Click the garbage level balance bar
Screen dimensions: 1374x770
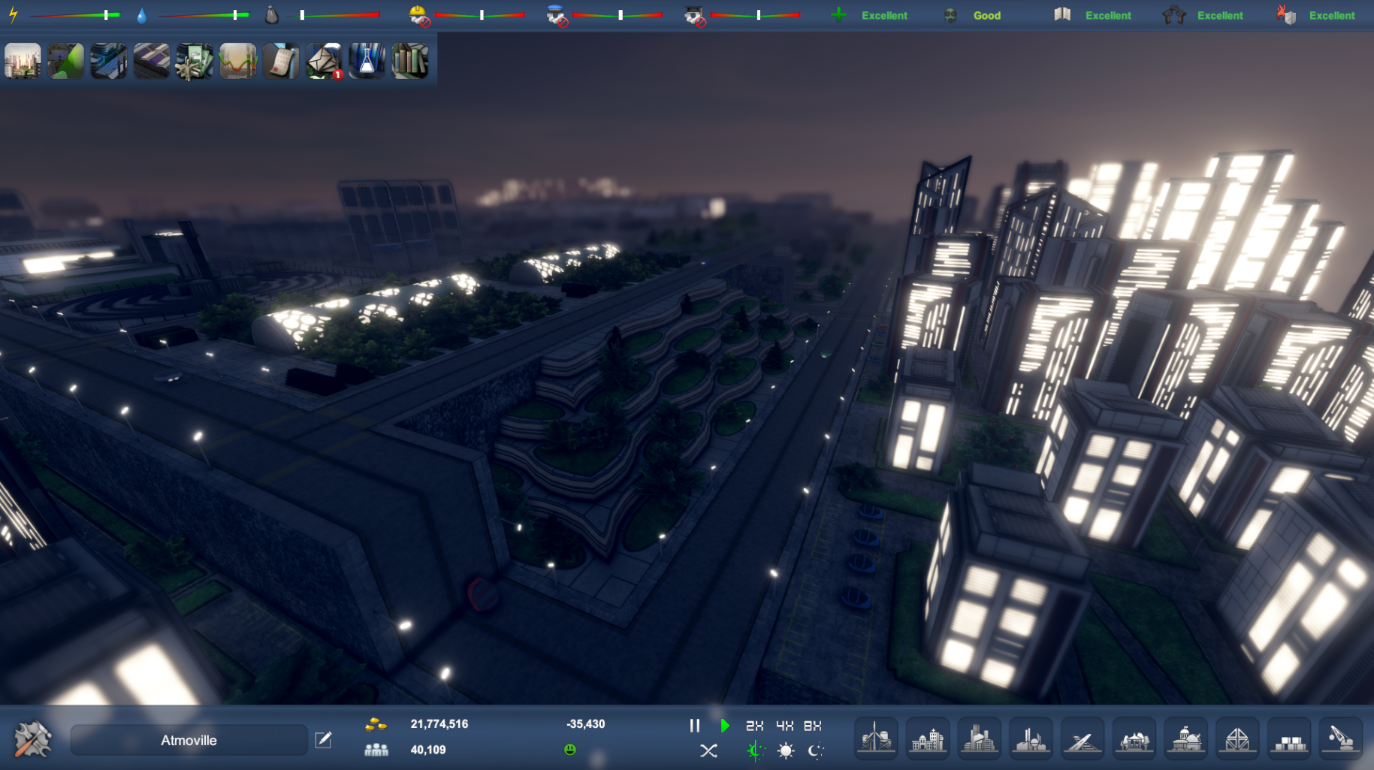click(x=334, y=15)
